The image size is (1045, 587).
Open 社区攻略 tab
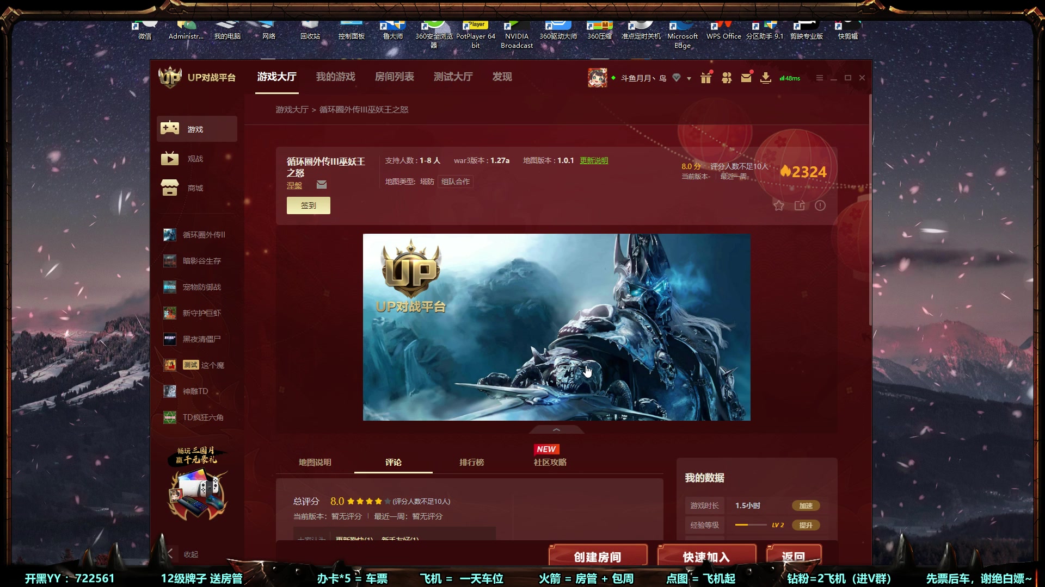pyautogui.click(x=550, y=462)
